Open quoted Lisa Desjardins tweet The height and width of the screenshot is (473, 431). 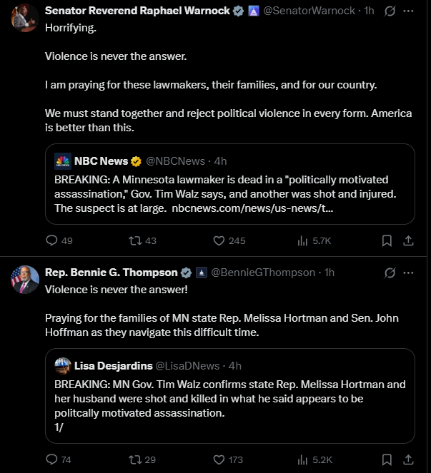[230, 396]
